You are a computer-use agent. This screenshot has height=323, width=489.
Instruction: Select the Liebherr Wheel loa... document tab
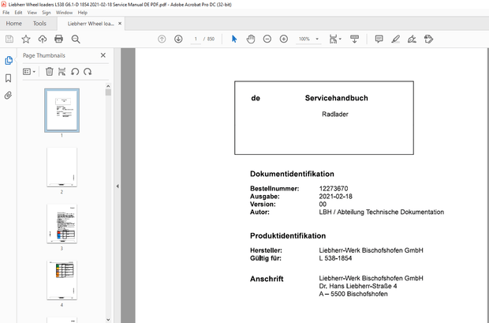(x=91, y=24)
